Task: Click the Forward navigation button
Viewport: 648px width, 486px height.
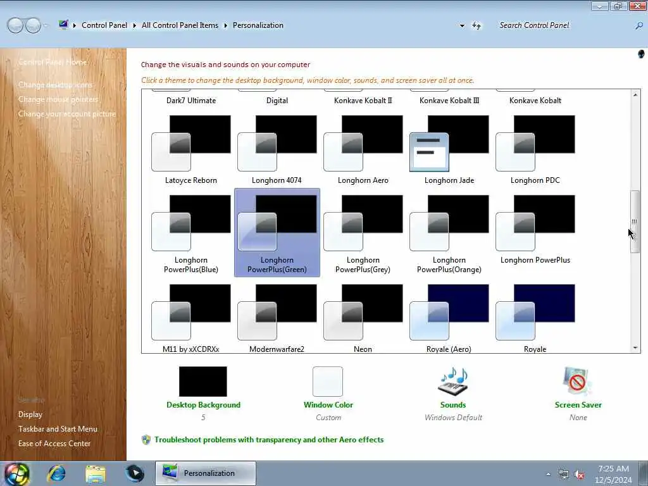Action: (33, 25)
